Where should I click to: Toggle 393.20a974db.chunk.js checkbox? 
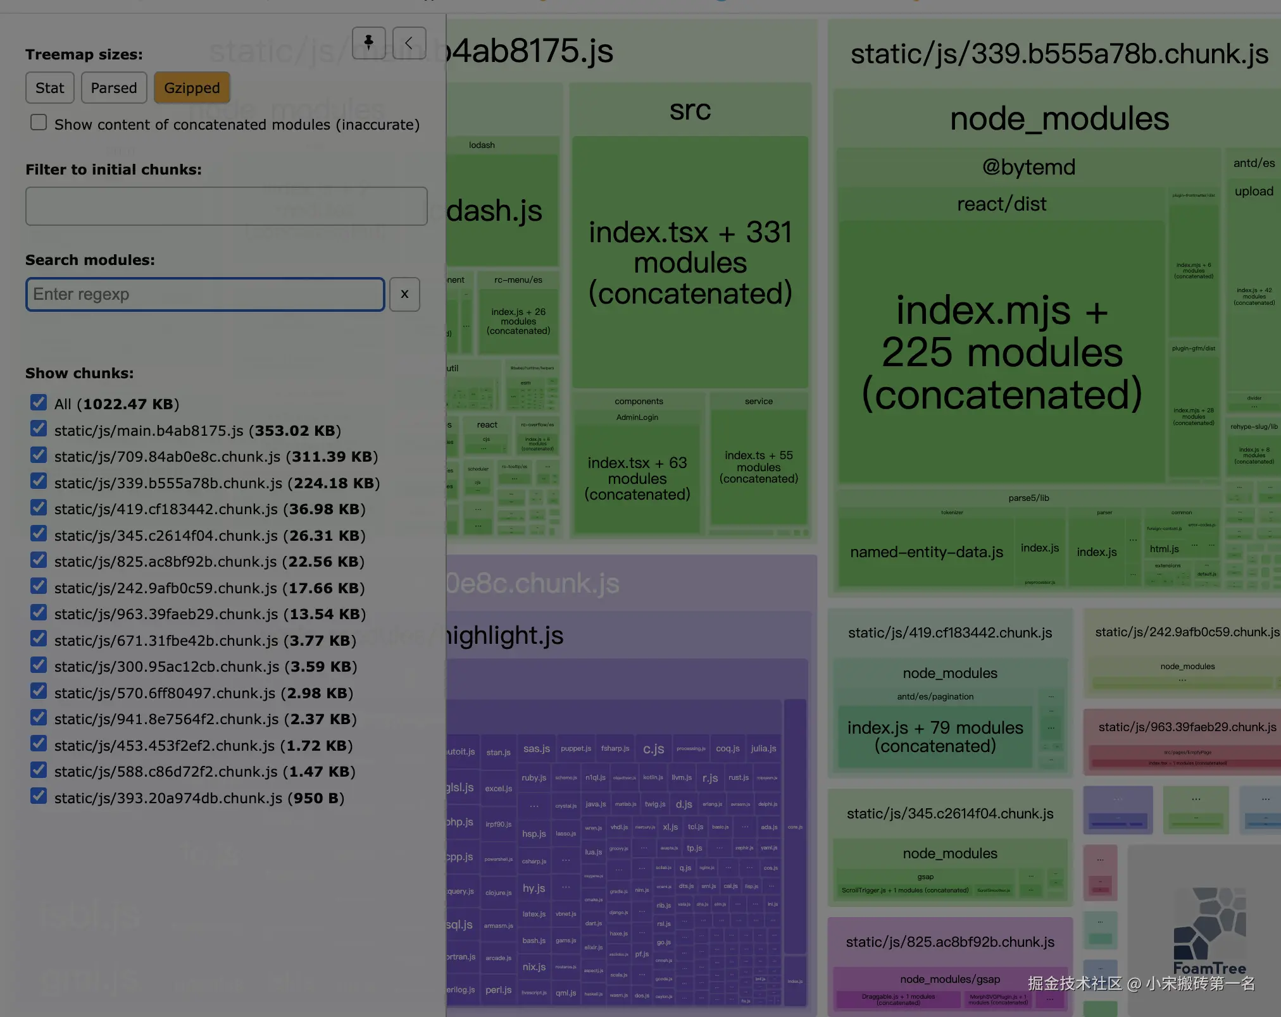tap(39, 797)
